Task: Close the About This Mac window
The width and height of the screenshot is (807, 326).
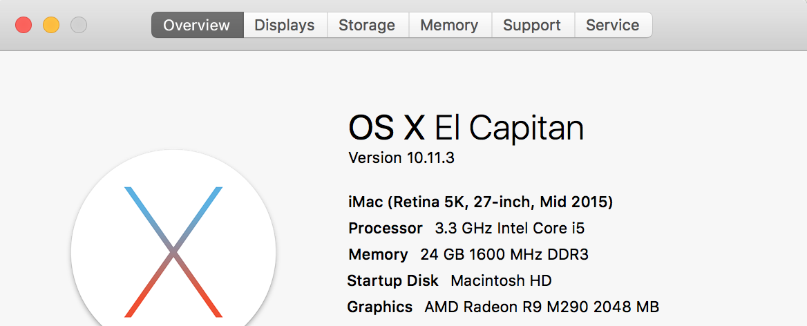Action: 23,26
